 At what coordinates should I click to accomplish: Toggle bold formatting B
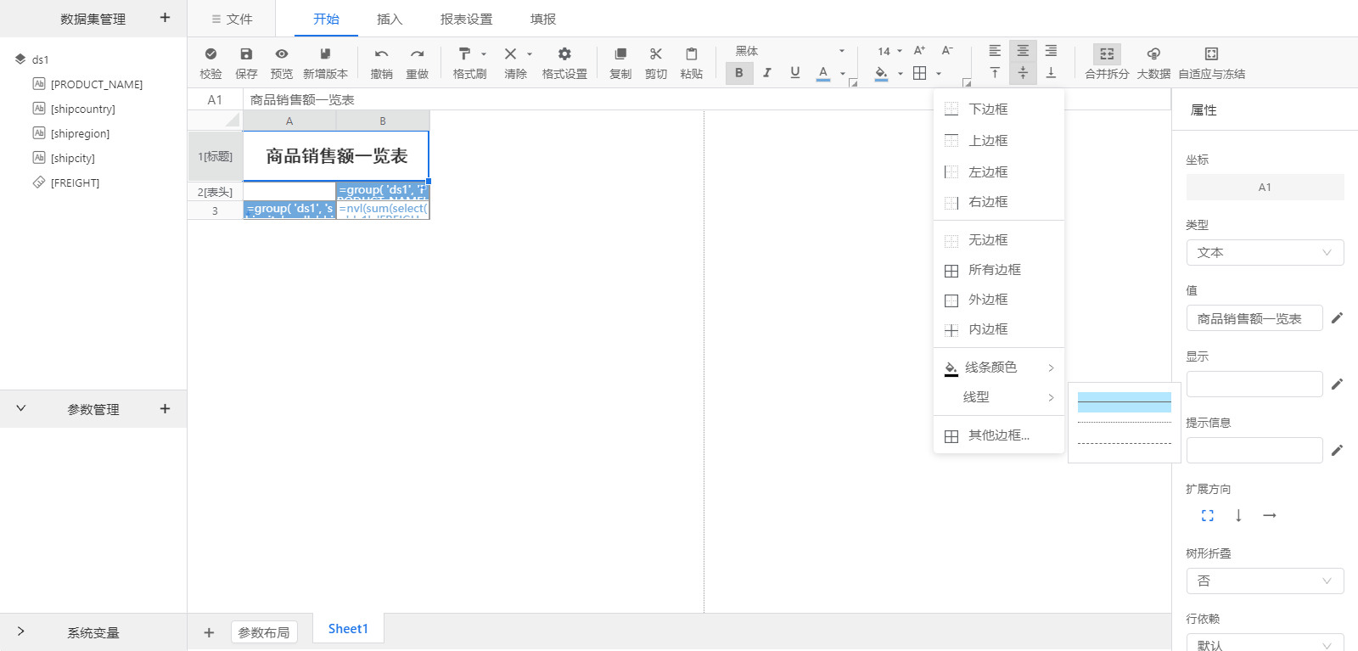pyautogui.click(x=739, y=73)
